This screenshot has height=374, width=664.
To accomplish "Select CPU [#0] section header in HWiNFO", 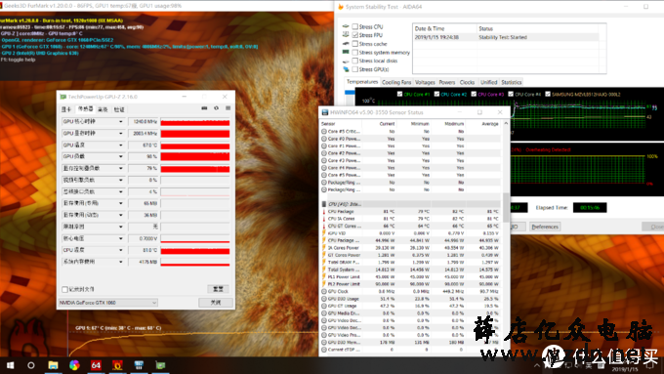I will (411, 204).
